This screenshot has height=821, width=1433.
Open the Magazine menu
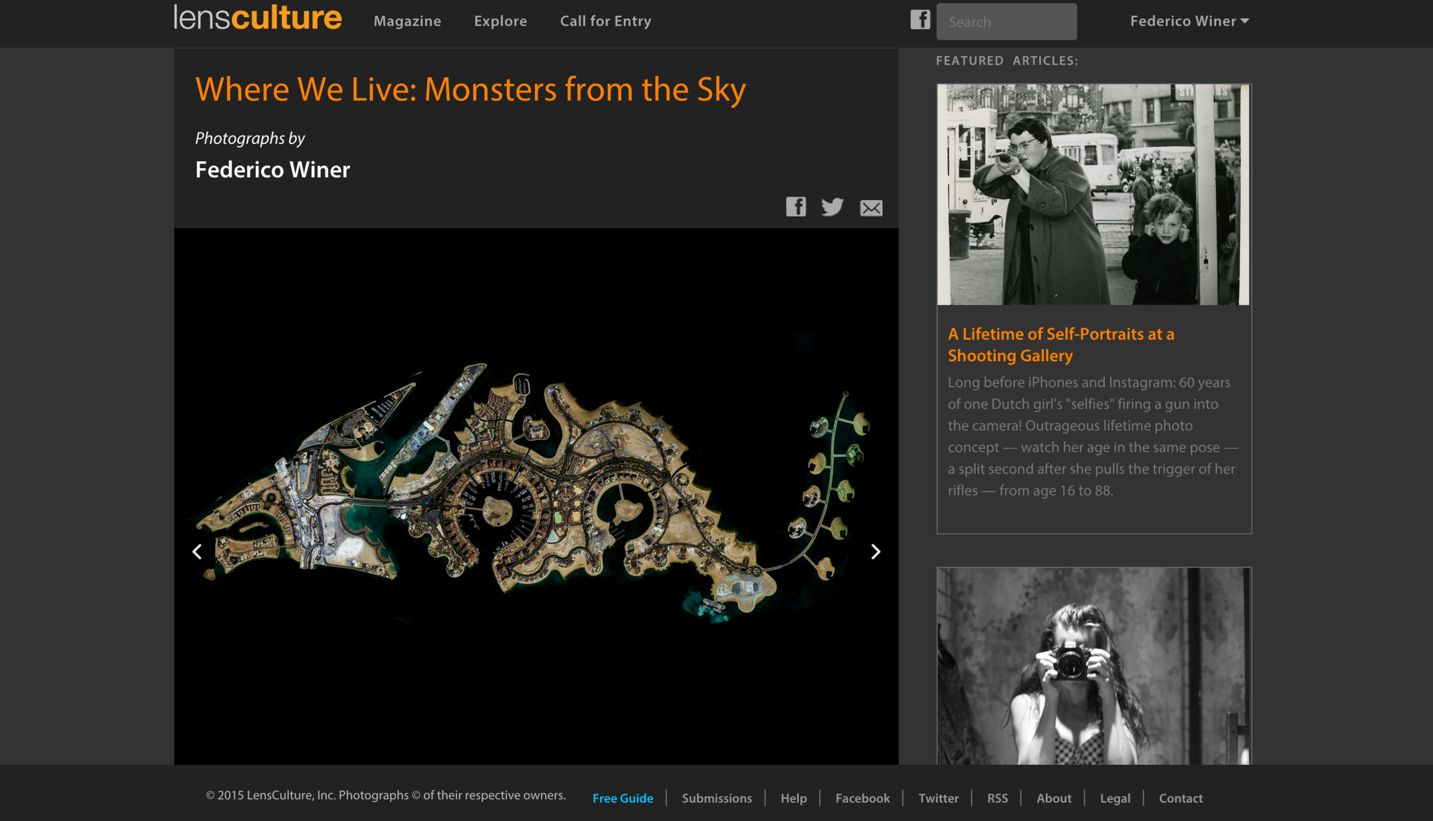tap(408, 21)
